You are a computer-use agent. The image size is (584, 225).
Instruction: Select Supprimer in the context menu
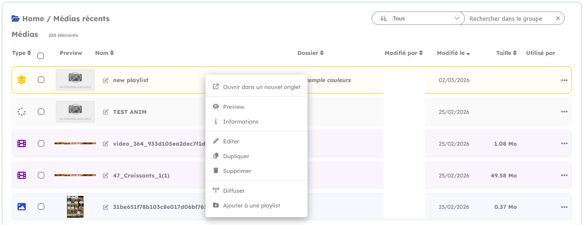coord(237,171)
